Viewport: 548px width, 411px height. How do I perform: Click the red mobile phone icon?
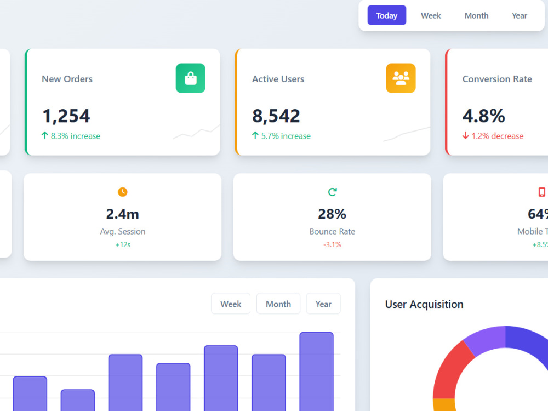pyautogui.click(x=542, y=192)
